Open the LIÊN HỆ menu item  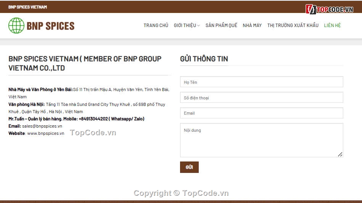click(x=332, y=26)
